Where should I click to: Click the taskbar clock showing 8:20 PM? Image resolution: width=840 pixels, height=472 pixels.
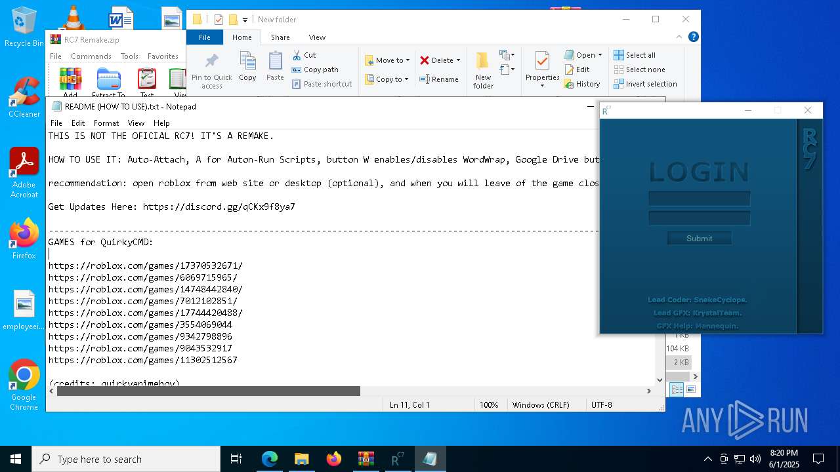coord(784,459)
